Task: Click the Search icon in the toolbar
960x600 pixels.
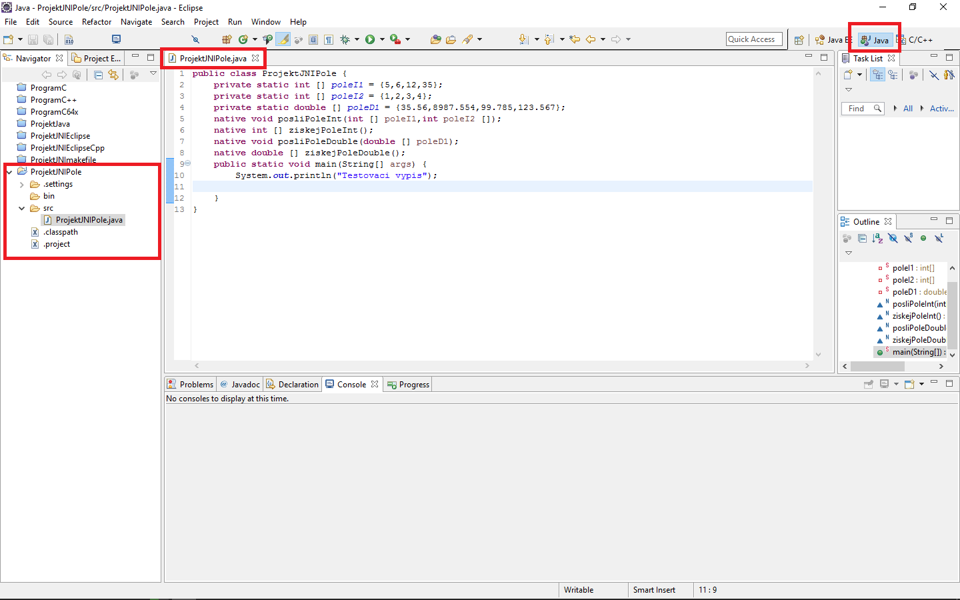Action: [195, 39]
